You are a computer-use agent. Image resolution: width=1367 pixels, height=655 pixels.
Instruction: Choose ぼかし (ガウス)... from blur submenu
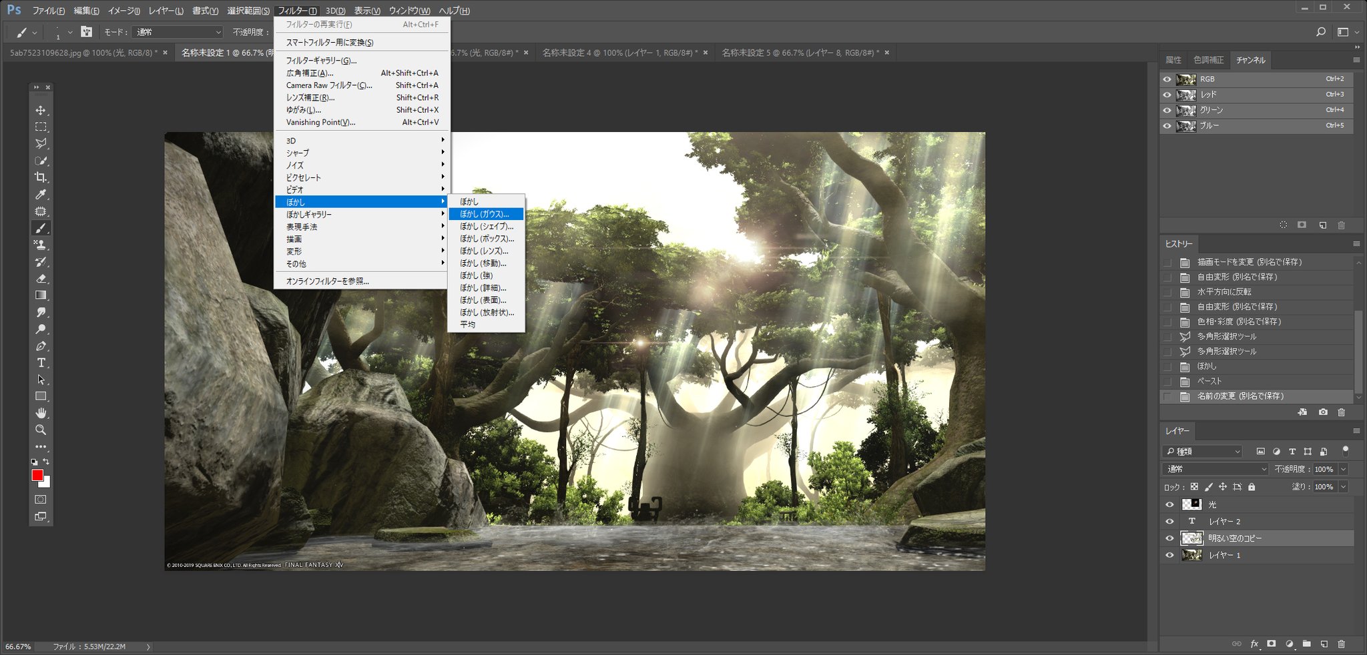486,214
